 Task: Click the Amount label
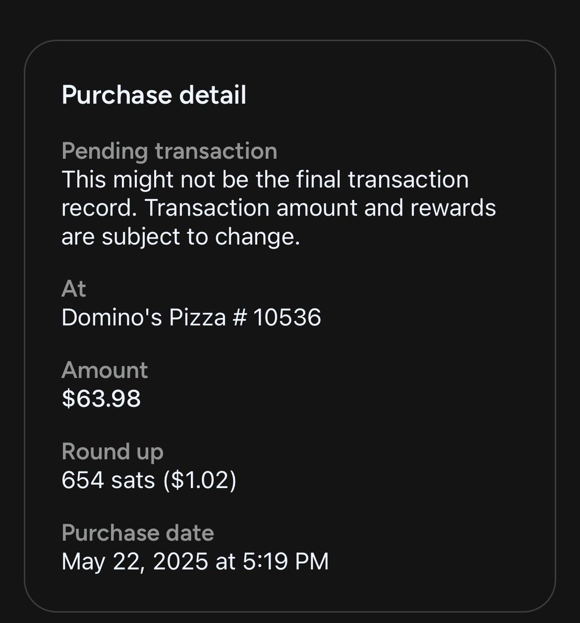coord(105,371)
